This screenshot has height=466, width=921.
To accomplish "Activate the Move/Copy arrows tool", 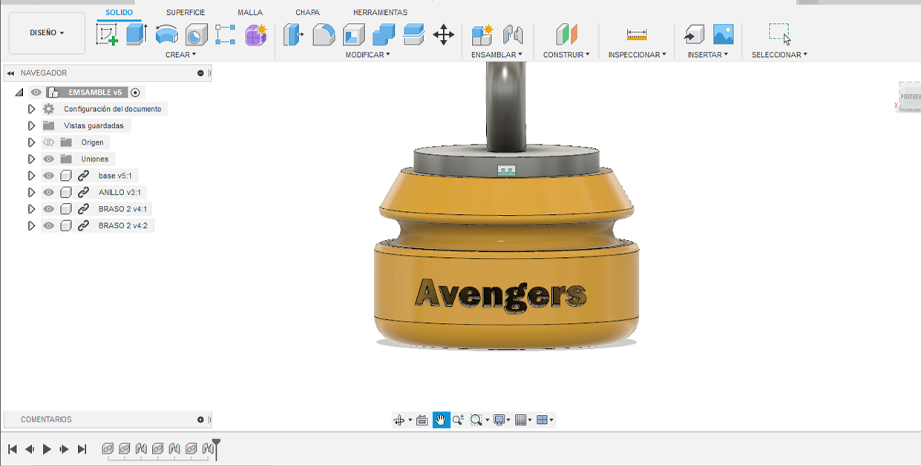I will [443, 34].
